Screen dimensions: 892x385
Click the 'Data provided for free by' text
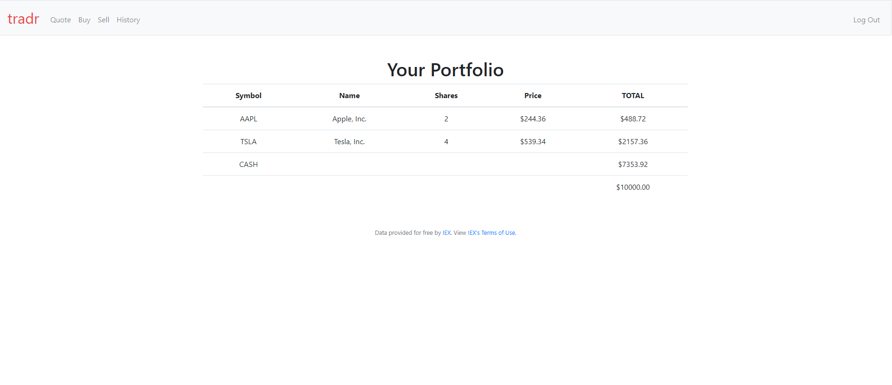point(408,233)
